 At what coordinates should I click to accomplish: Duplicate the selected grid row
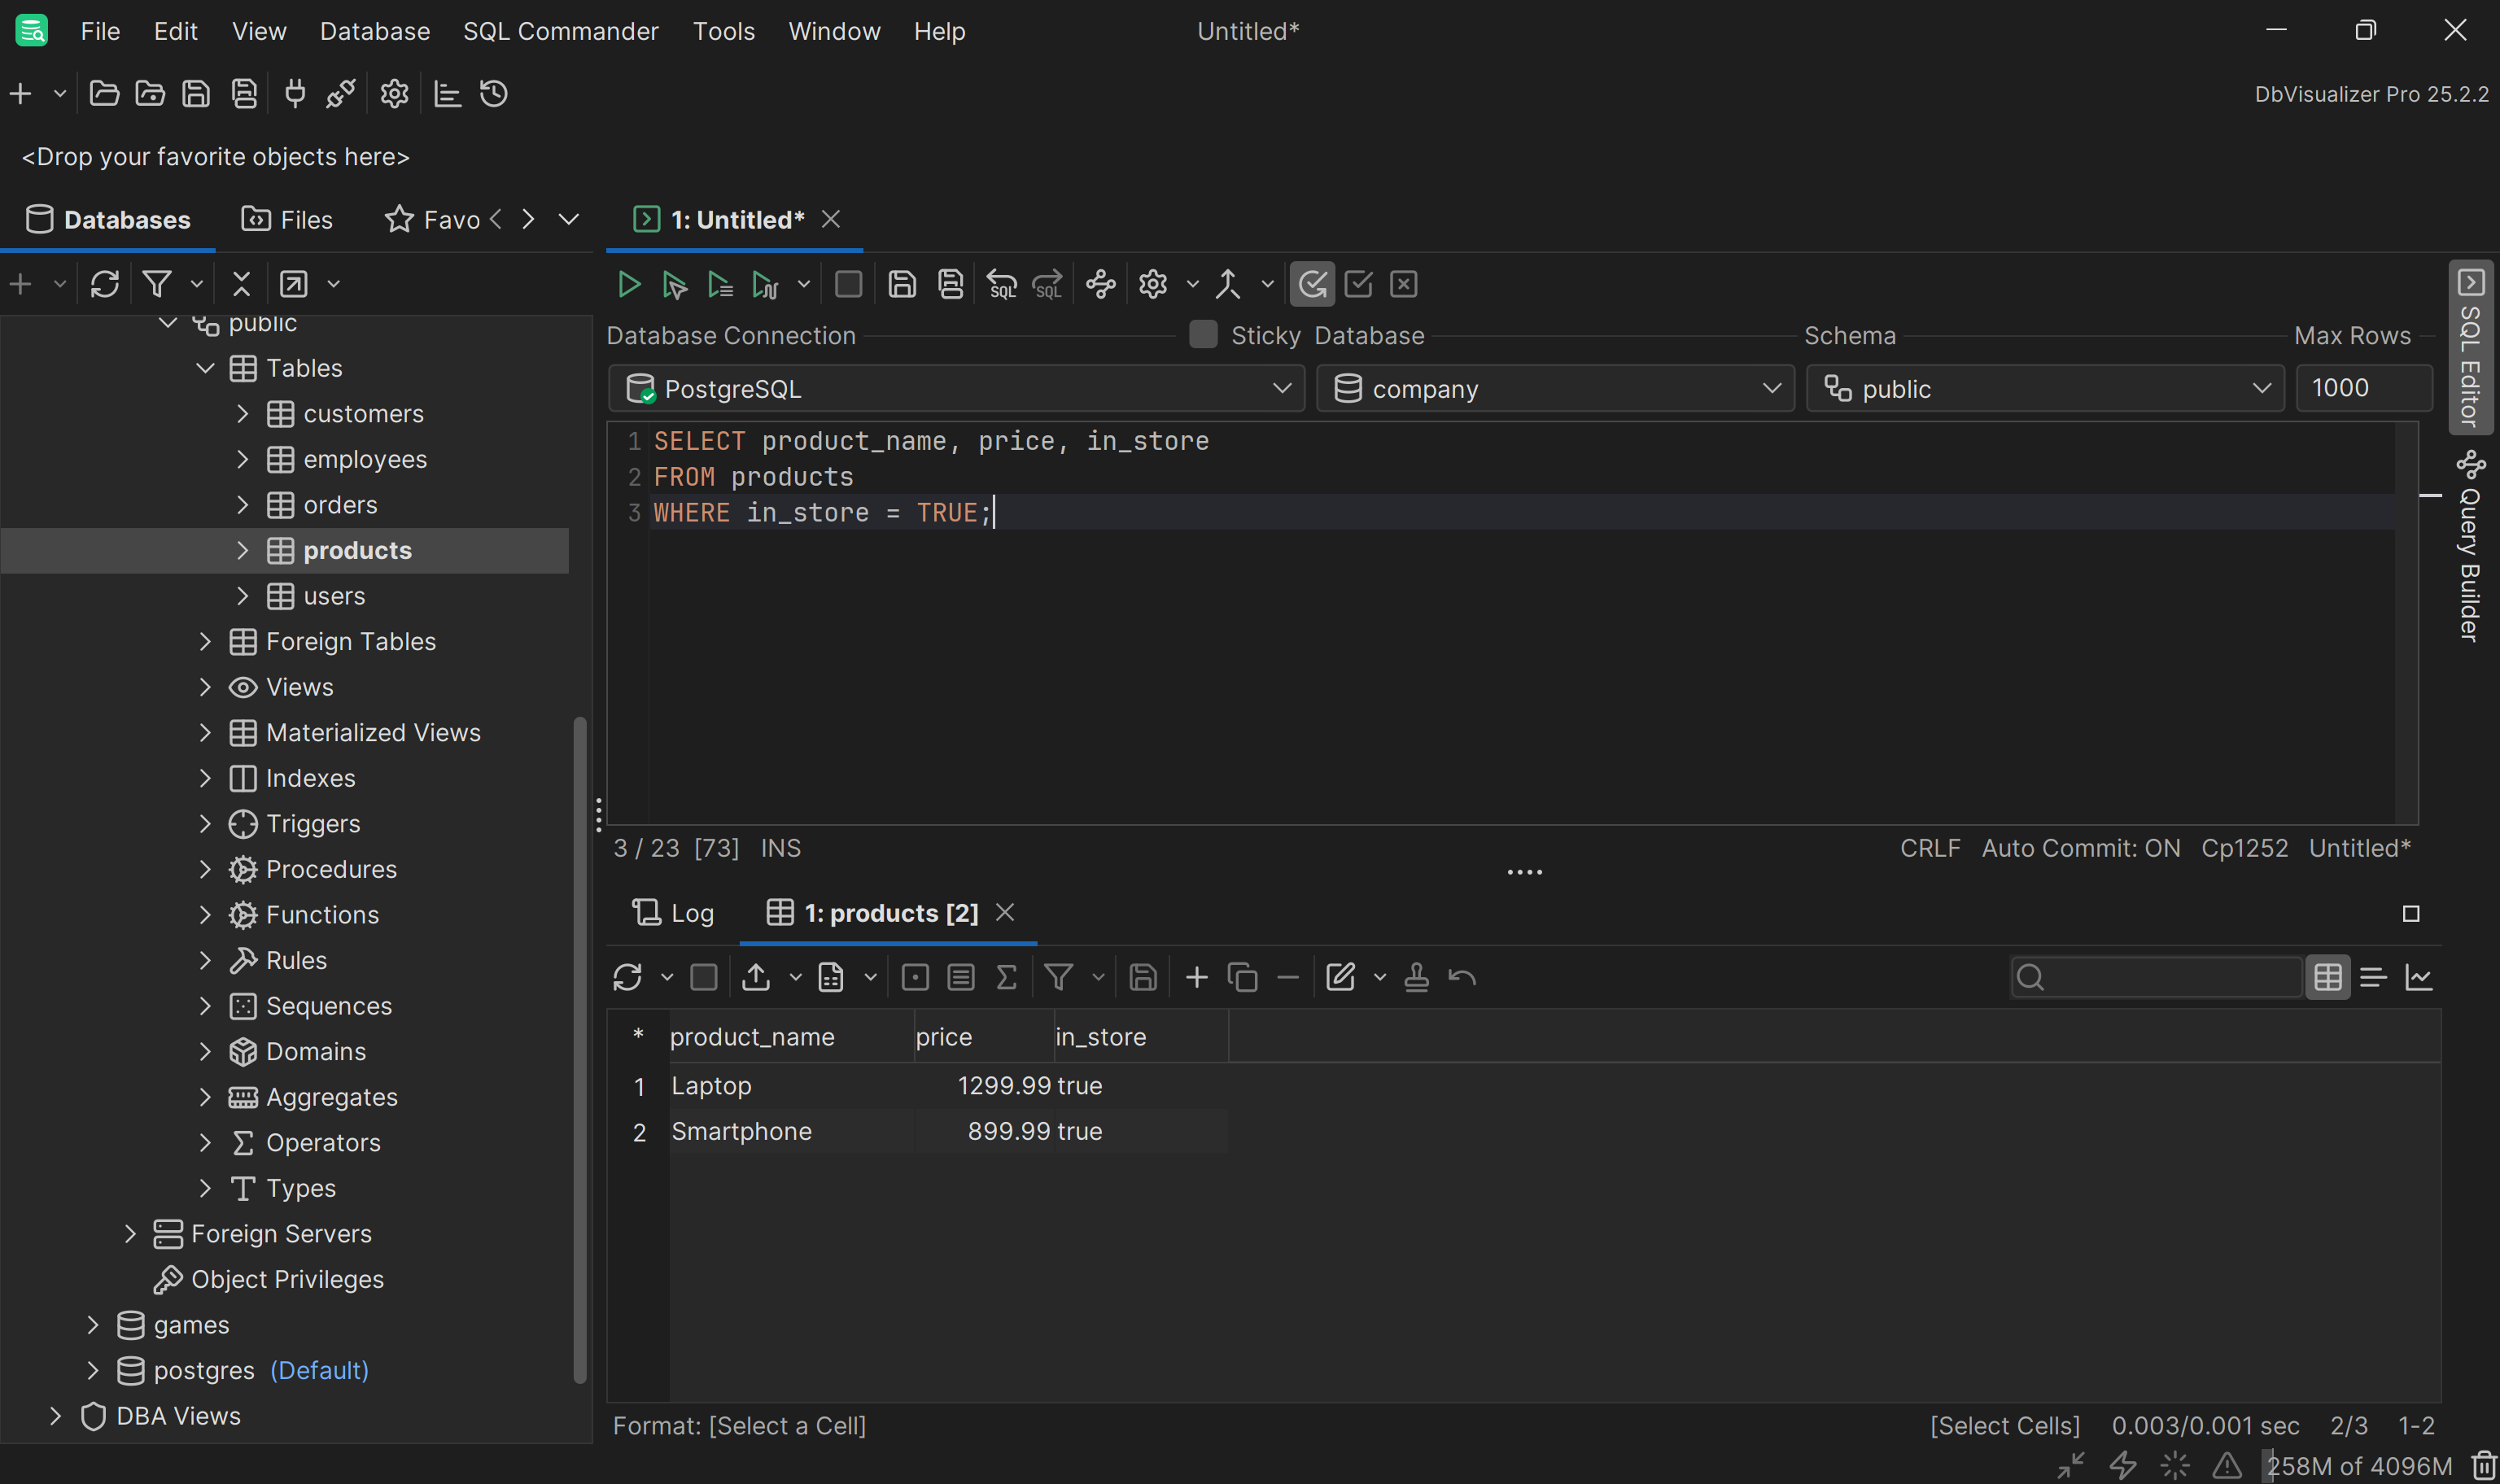[1242, 977]
